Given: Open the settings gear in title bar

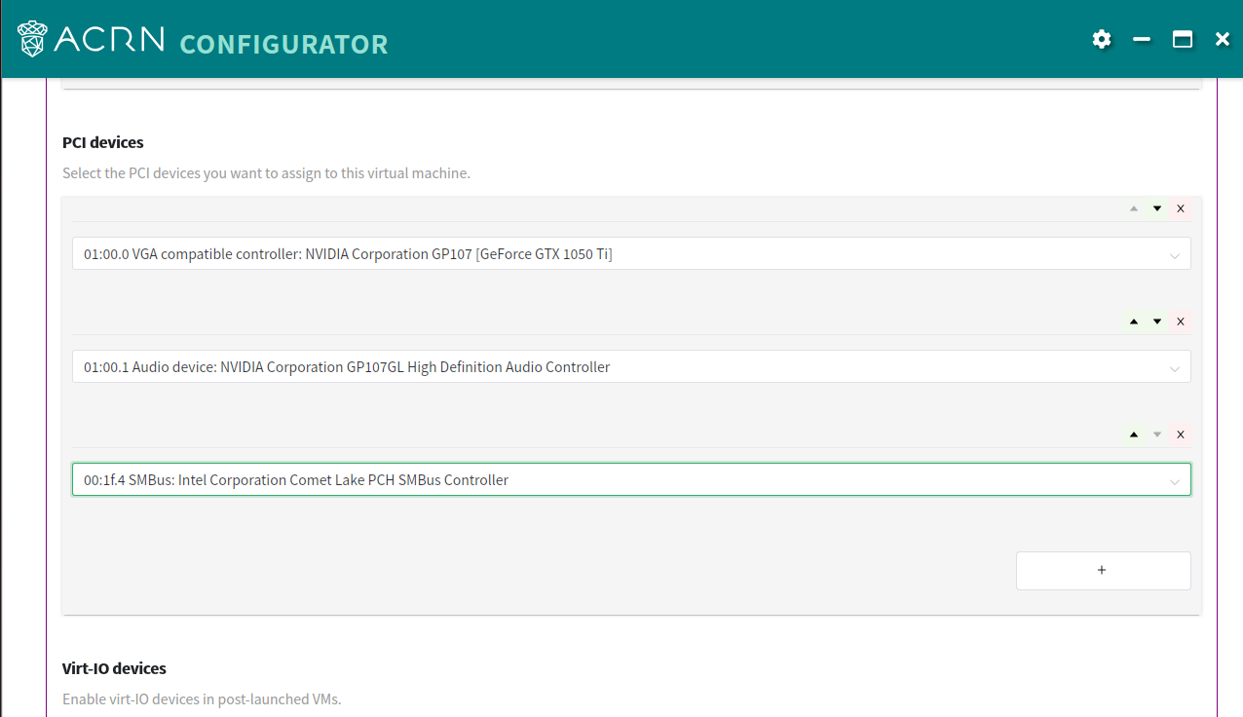Looking at the screenshot, I should pos(1102,39).
